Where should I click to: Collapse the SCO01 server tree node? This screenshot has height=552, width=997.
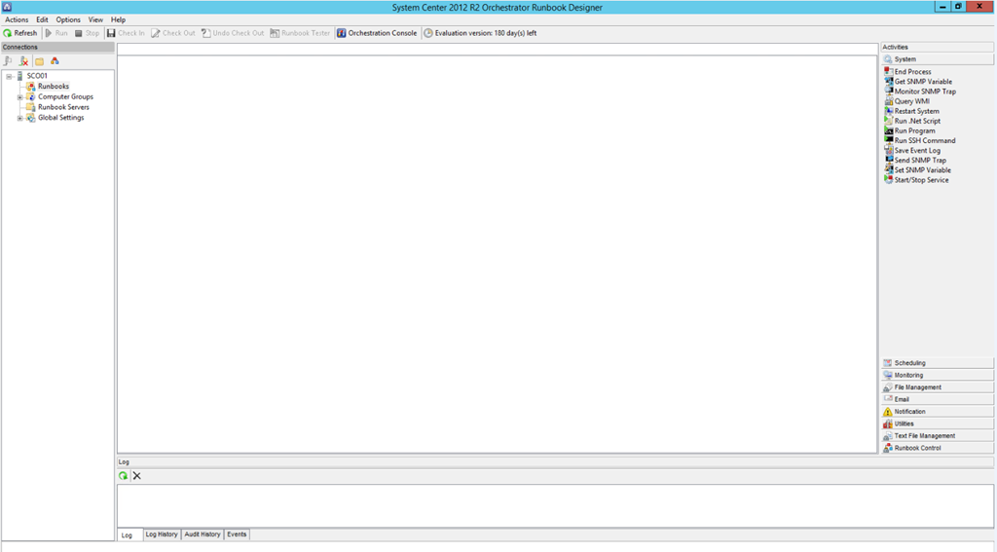[x=9, y=76]
